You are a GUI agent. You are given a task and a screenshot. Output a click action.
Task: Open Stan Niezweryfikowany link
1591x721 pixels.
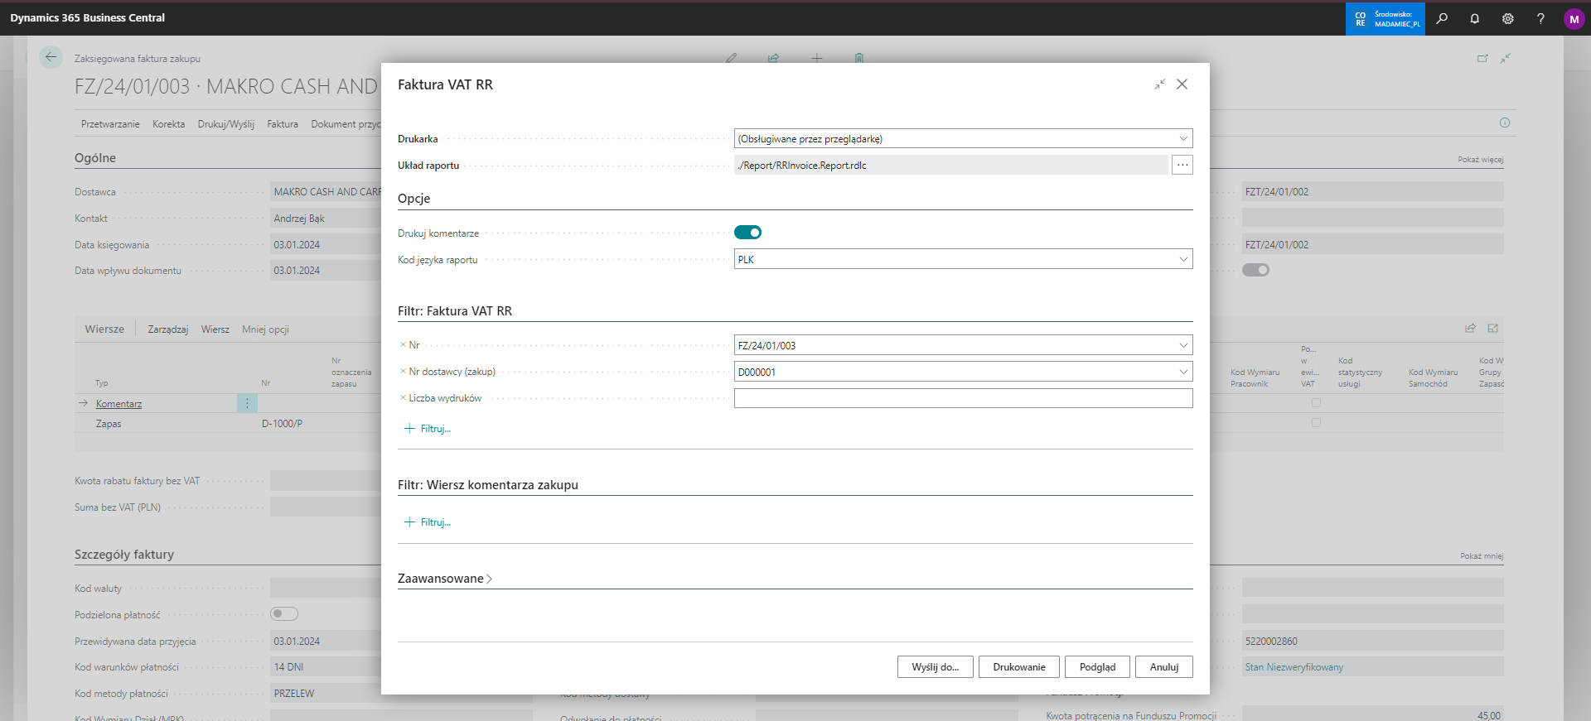pos(1294,667)
